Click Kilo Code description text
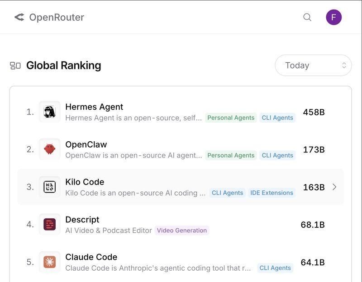Image resolution: width=362 pixels, height=282 pixels. point(135,193)
